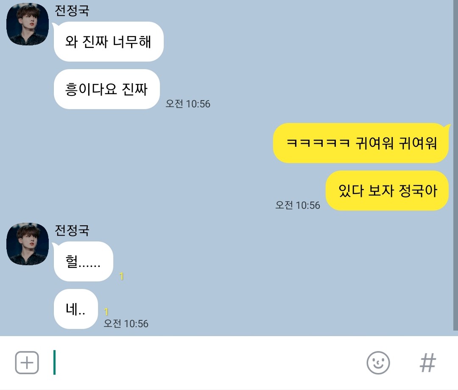Image resolution: width=458 pixels, height=390 pixels.
Task: Tap the upper 전정국 sender name
Action: pos(72,11)
